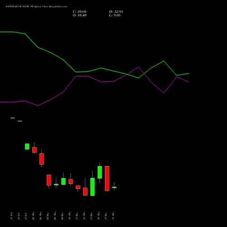
Task: Select the green candlestick above 16 Mar
Action: [100, 173]
